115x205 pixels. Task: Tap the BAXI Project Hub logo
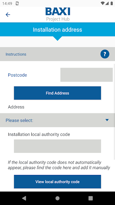tap(58, 14)
